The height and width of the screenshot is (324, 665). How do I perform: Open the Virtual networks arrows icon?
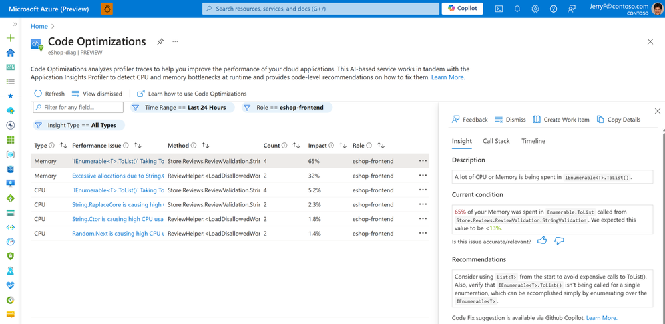(x=11, y=228)
